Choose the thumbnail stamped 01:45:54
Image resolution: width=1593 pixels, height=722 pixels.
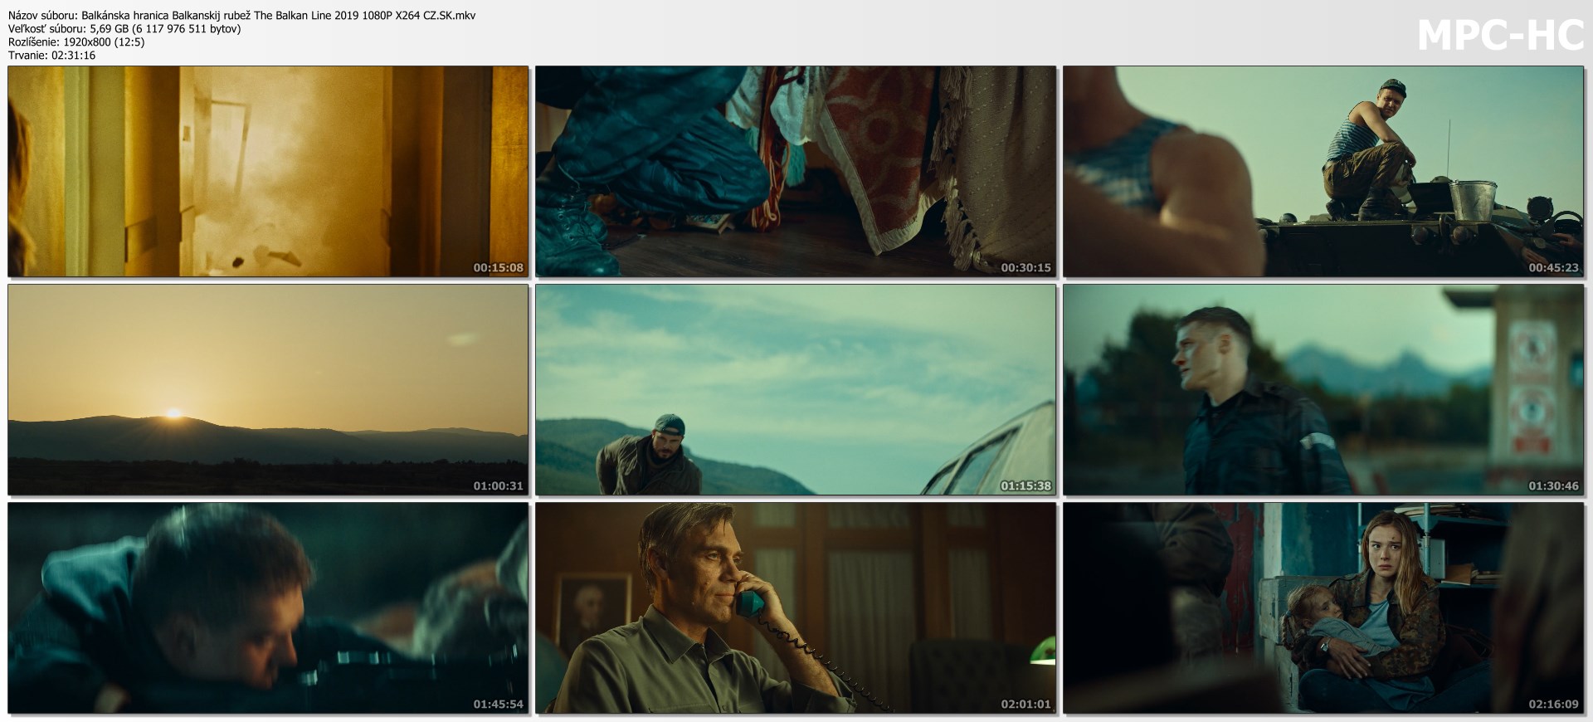[268, 608]
